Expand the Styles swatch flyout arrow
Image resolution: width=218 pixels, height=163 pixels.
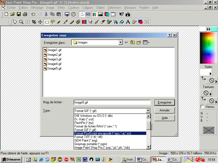210,74
